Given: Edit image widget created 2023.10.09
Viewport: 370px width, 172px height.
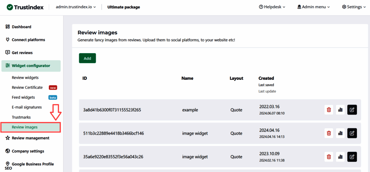Looking at the screenshot, I should coord(352,156).
